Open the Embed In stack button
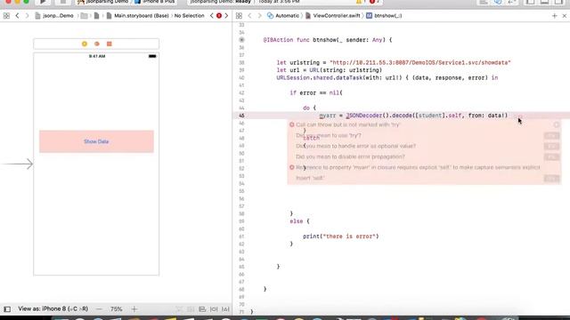The width and height of the screenshot is (570, 320). click(x=191, y=309)
